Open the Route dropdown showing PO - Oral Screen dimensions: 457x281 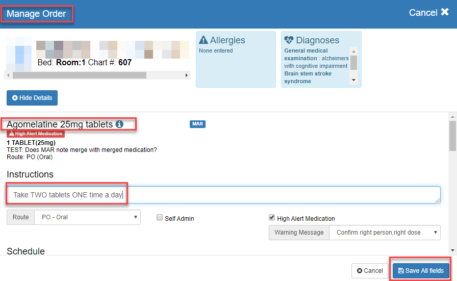click(87, 217)
